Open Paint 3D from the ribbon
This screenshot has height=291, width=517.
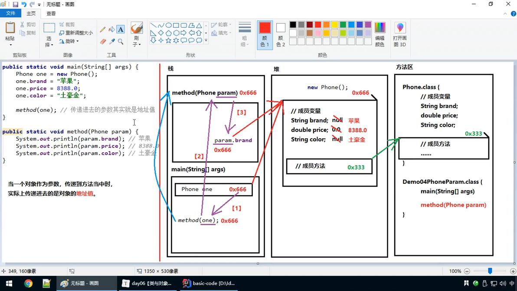tap(399, 35)
